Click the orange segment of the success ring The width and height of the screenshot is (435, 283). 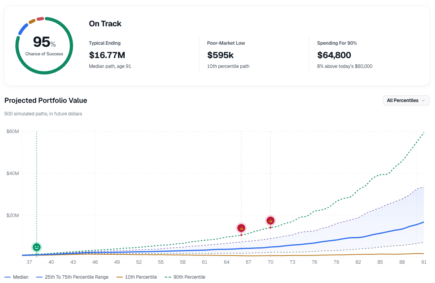pyautogui.click(x=32, y=21)
